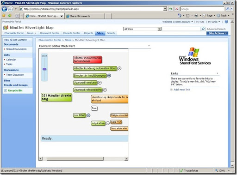Click the SharePoint help icon
Viewport: 237px width, 175px height.
pyautogui.click(x=226, y=22)
